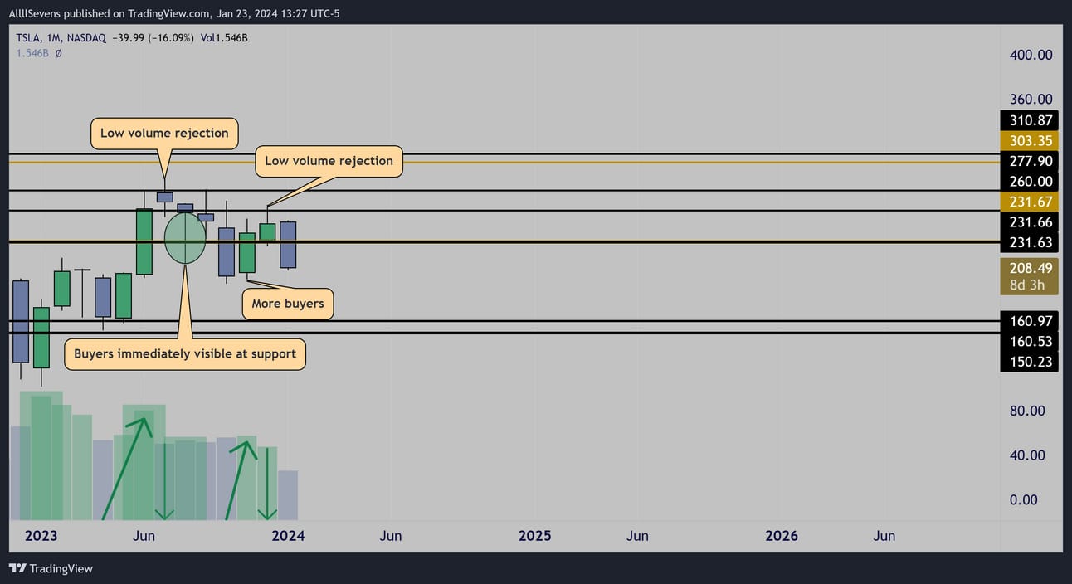This screenshot has height=584, width=1072.
Task: Select the Buyers immediately visible at support callout
Action: [x=185, y=354]
